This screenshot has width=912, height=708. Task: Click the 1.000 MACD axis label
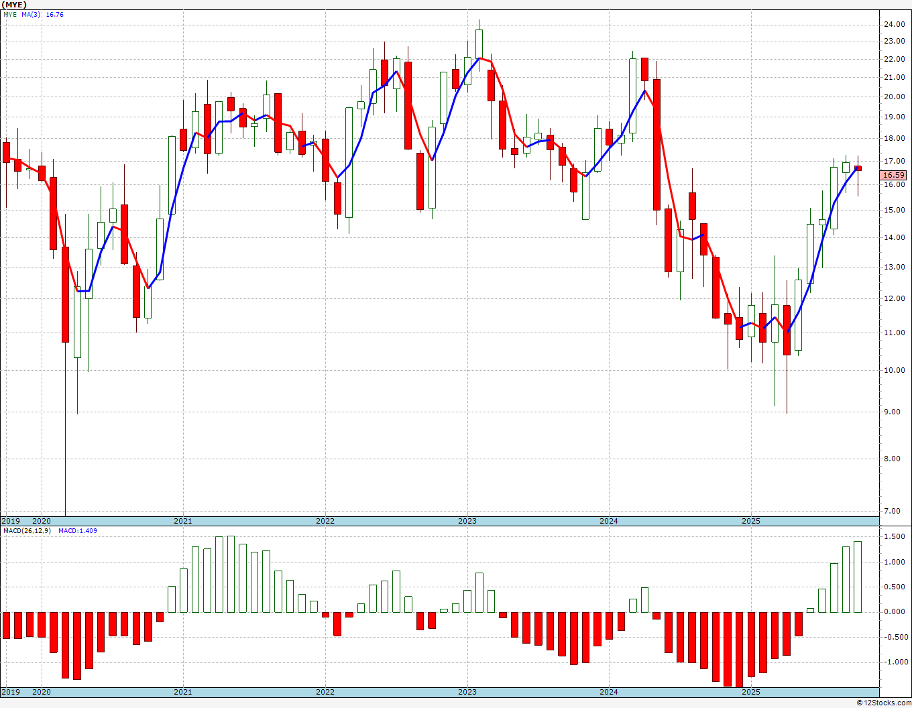click(895, 562)
